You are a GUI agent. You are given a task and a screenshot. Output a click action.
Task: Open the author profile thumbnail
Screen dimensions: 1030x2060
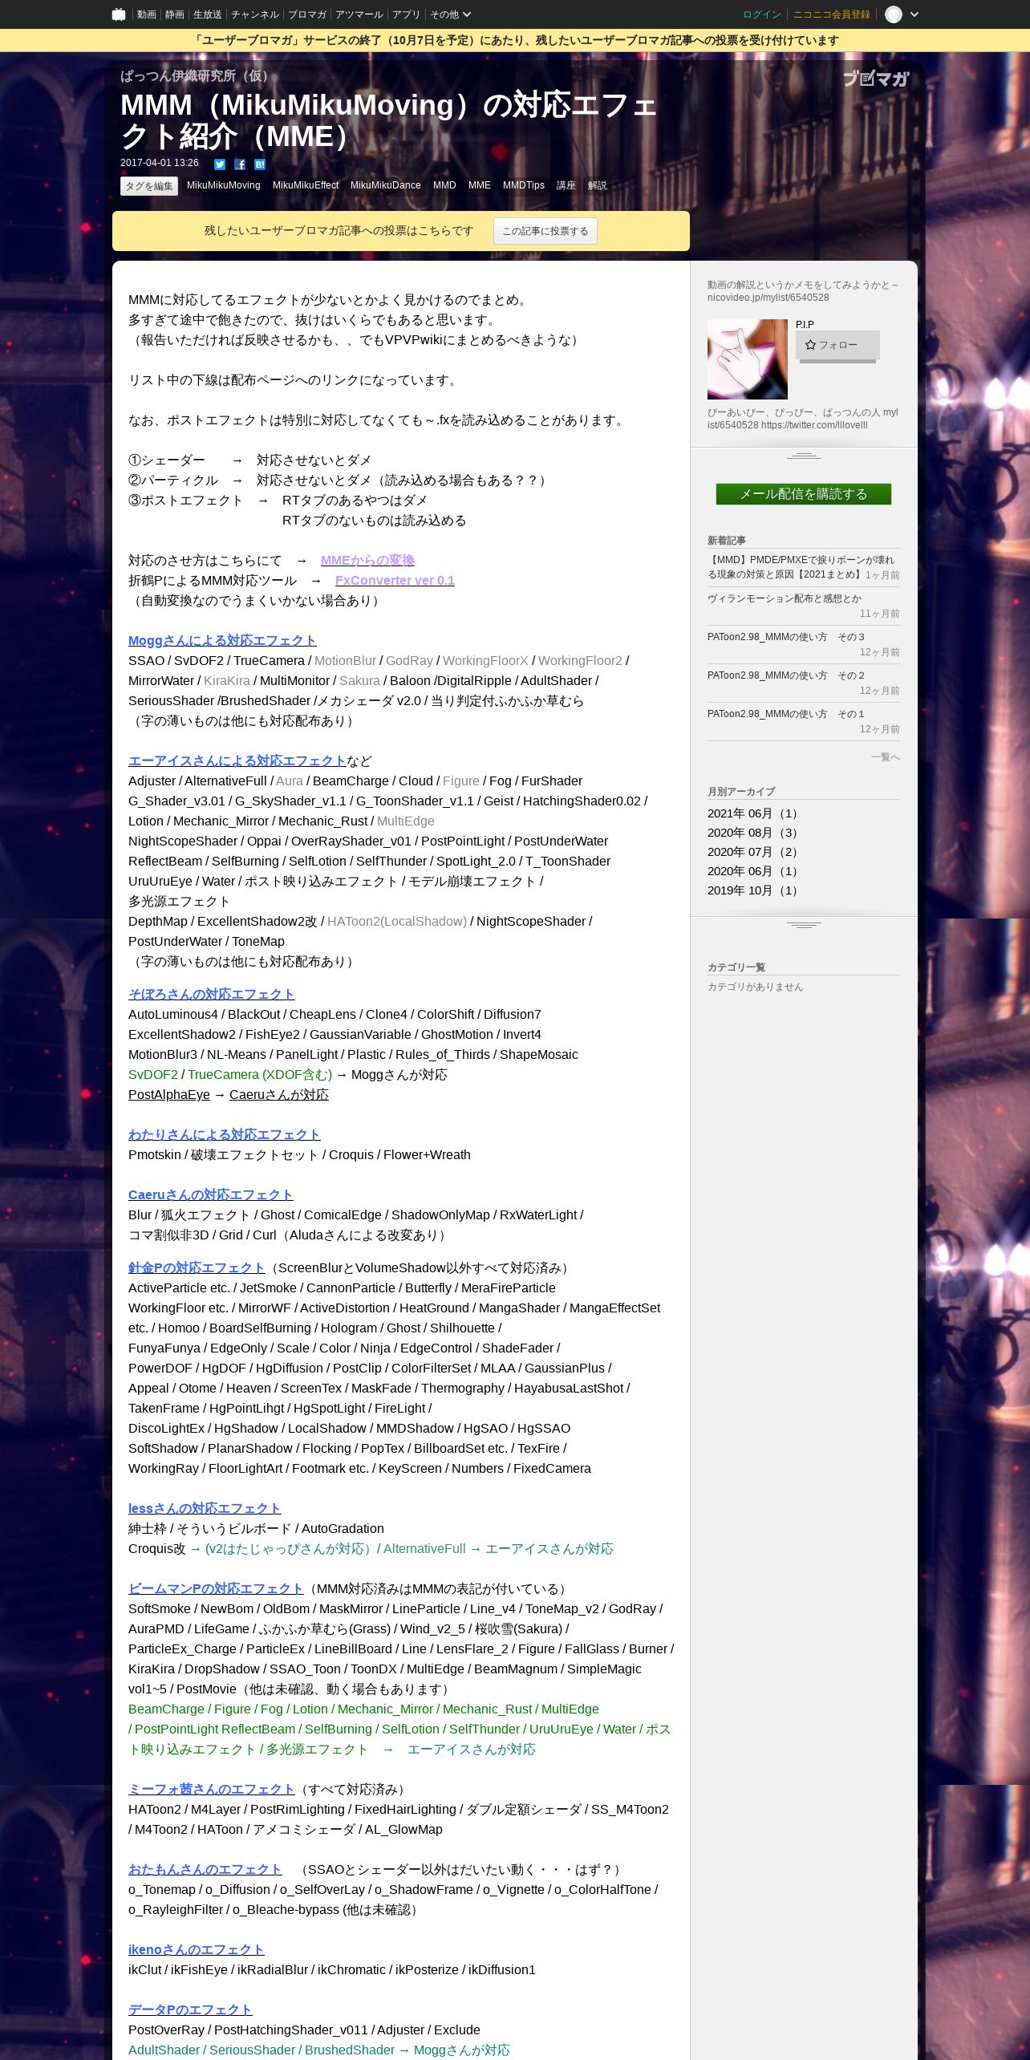pyautogui.click(x=748, y=359)
